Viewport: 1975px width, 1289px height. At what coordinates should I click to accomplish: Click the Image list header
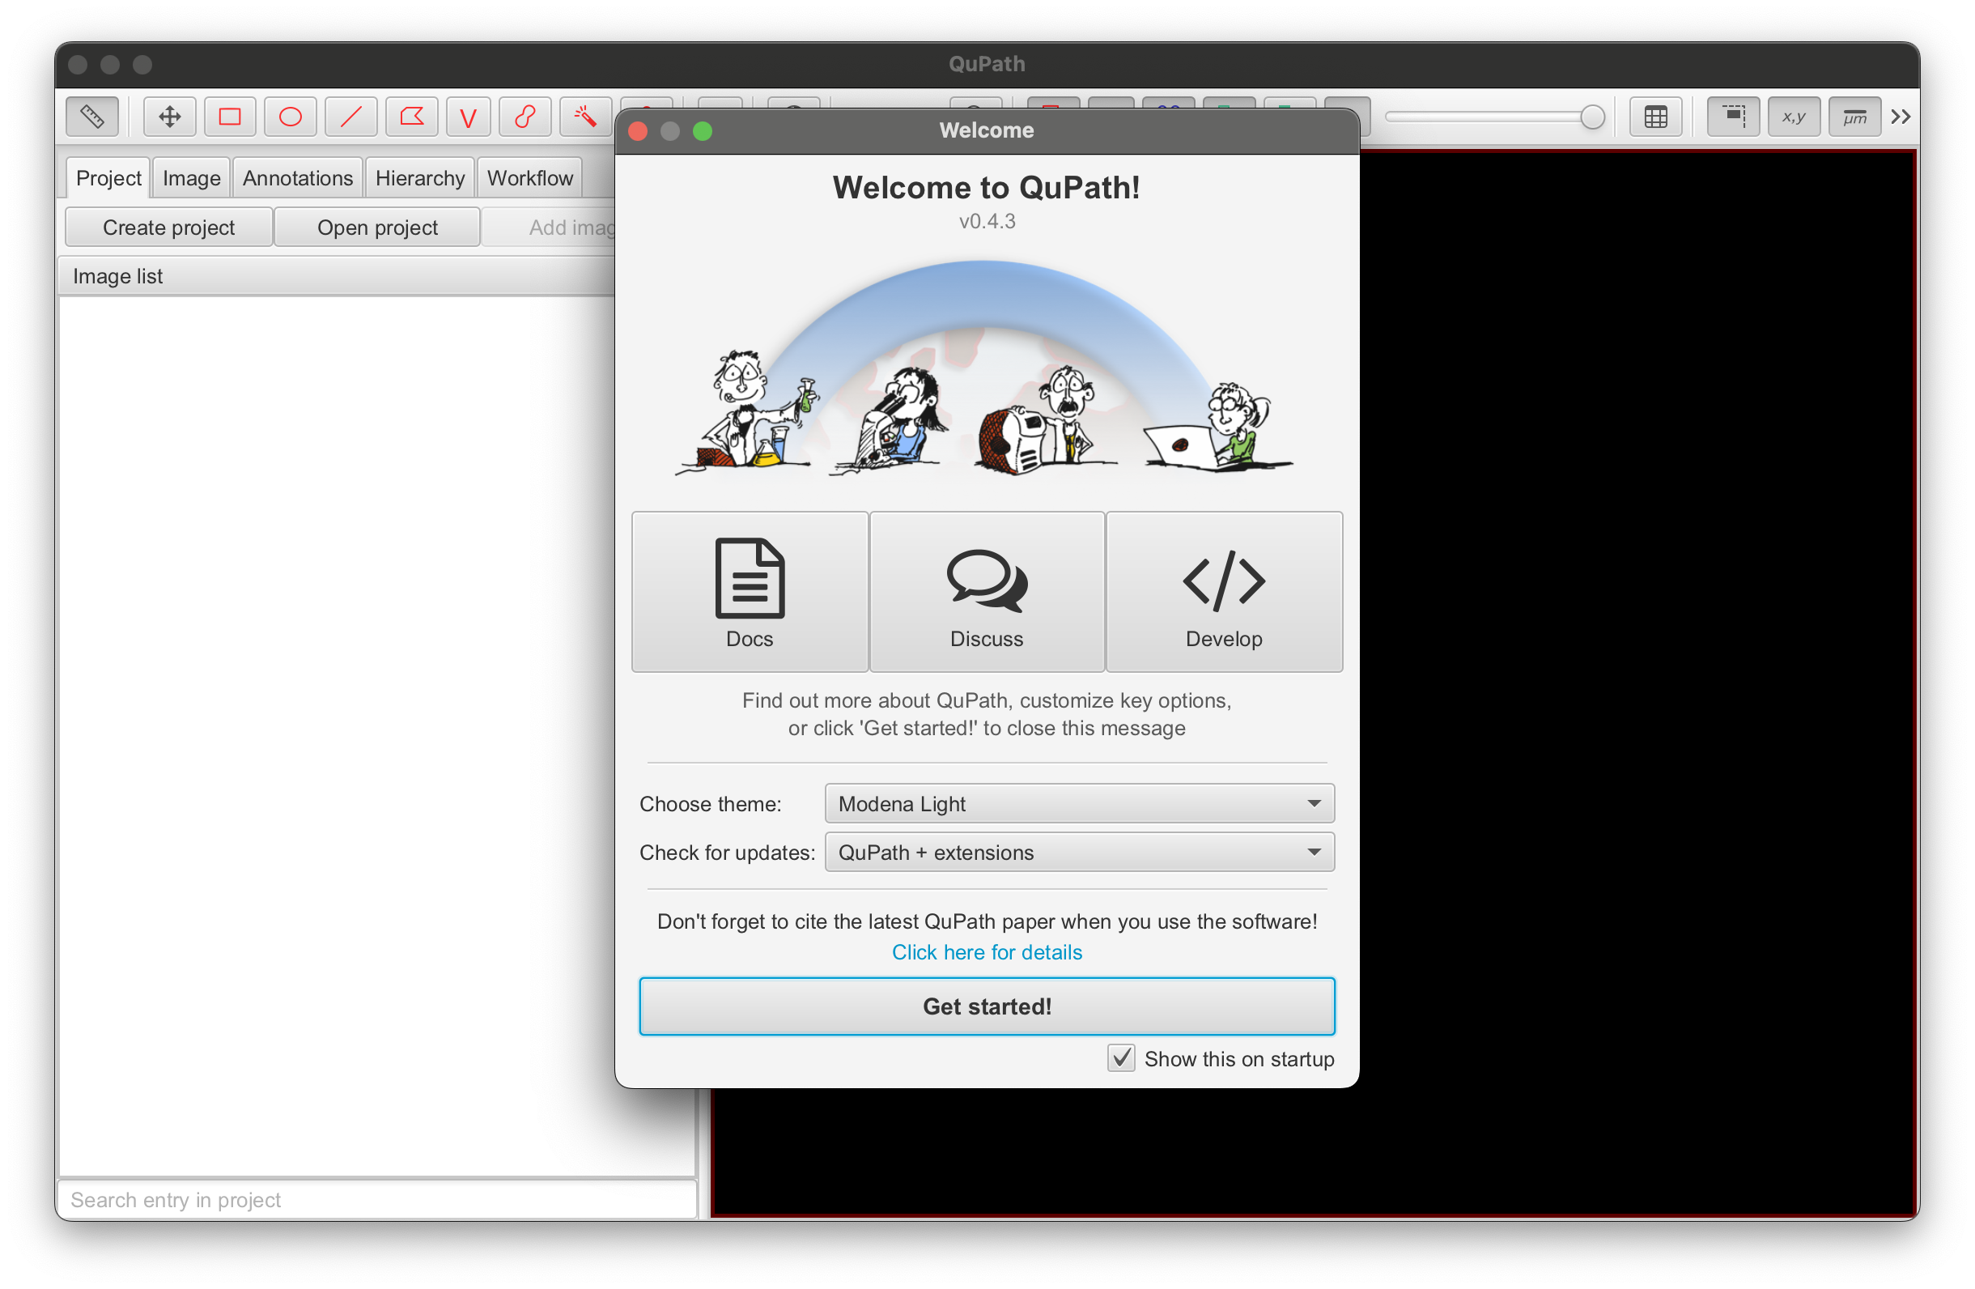(x=337, y=276)
